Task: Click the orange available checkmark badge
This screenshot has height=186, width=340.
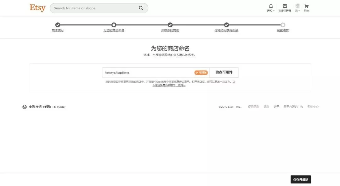Action: pyautogui.click(x=201, y=73)
